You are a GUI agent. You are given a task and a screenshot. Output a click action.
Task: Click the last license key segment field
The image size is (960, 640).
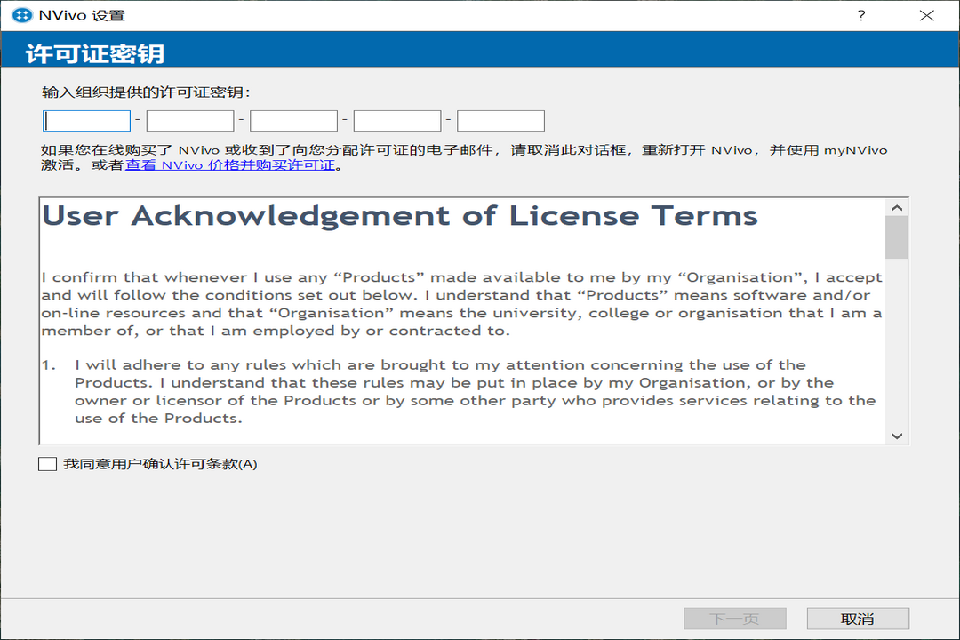[500, 120]
